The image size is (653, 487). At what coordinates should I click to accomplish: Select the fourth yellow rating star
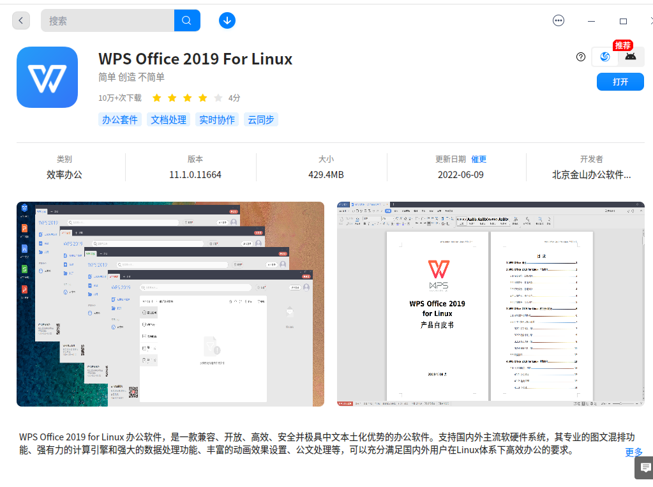[201, 98]
